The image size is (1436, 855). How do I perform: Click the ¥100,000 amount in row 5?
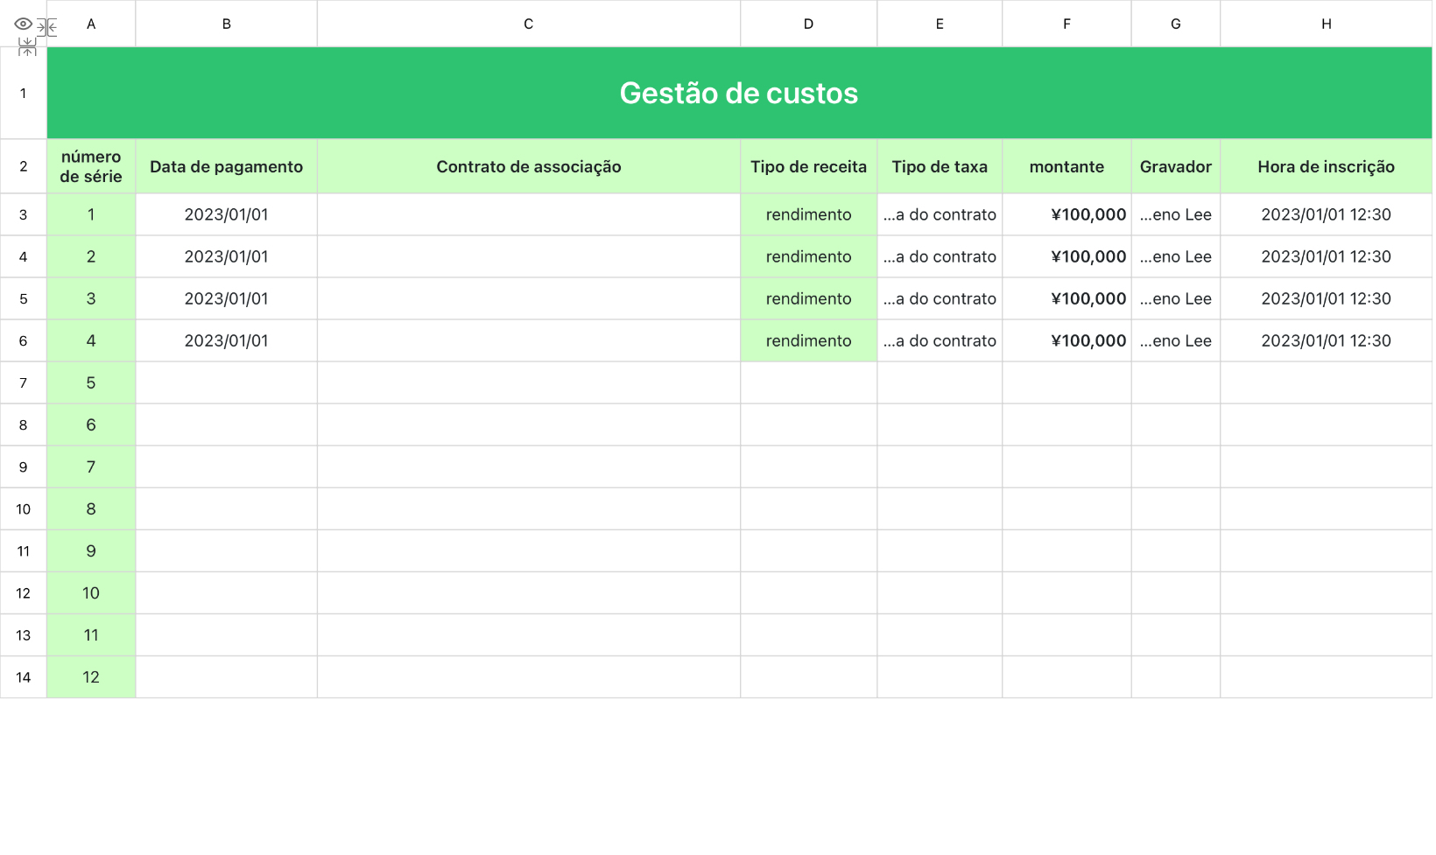pos(1066,298)
